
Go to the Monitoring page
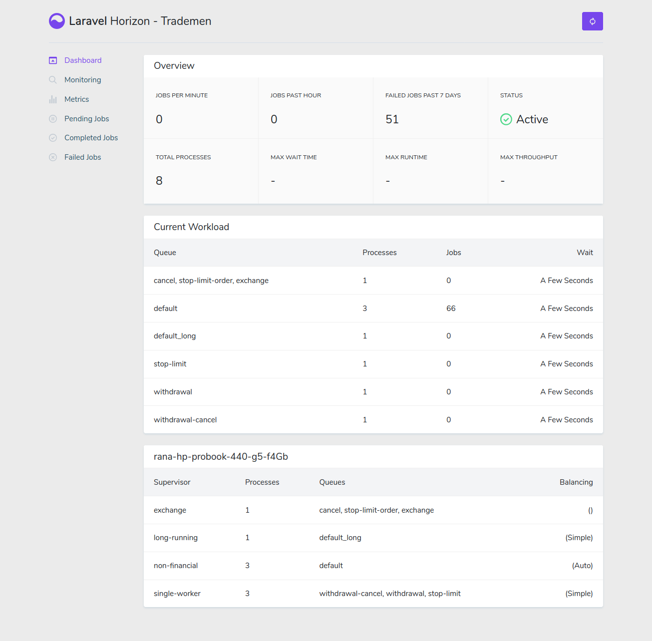pyautogui.click(x=83, y=80)
